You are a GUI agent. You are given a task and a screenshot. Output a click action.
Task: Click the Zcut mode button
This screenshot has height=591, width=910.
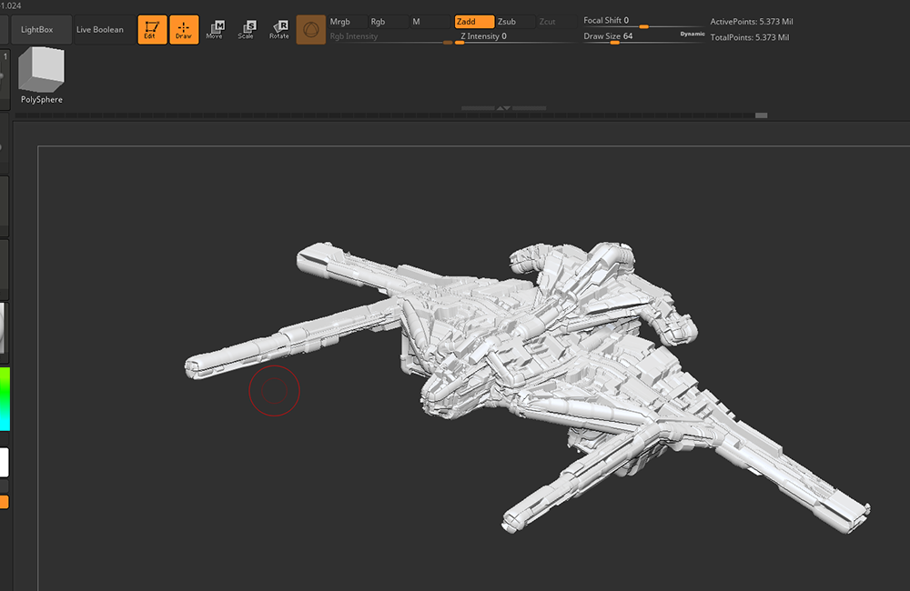tap(556, 22)
